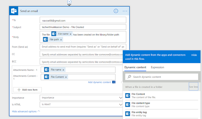Viewport: 202px width, 119px height.
Task: Click the BCC field
Action: pyautogui.click(x=81, y=61)
